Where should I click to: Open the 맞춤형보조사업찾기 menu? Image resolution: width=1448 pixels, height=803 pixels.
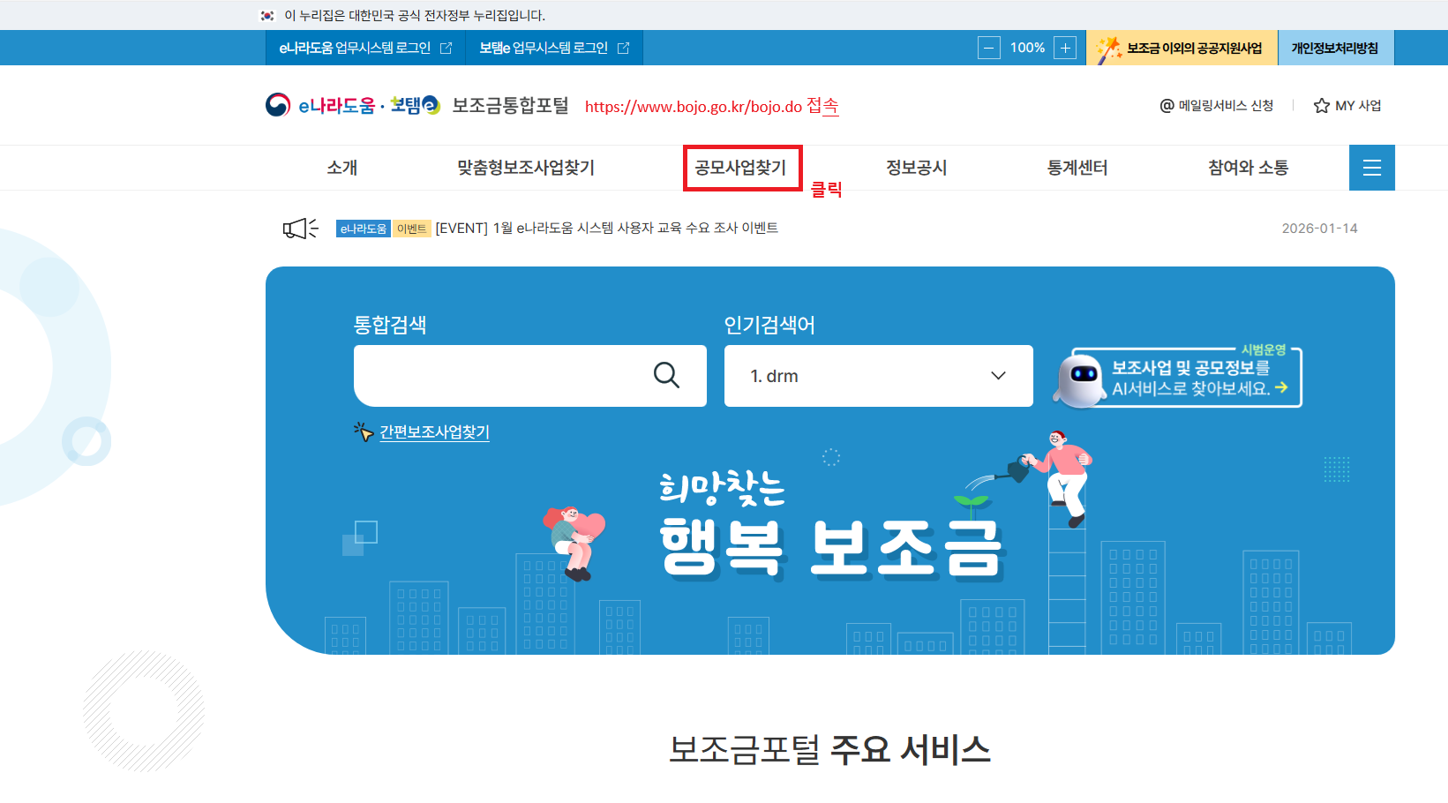pyautogui.click(x=525, y=168)
